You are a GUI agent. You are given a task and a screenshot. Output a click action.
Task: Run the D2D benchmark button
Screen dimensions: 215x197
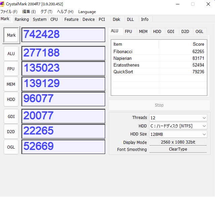click(x=11, y=132)
